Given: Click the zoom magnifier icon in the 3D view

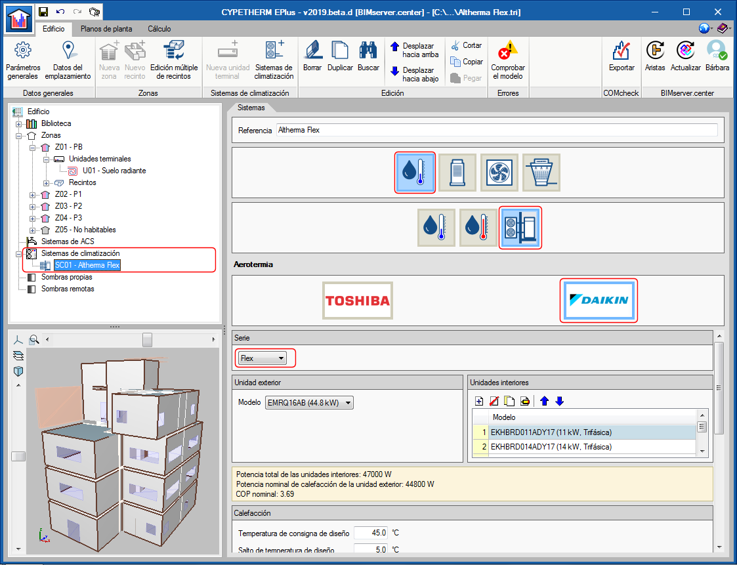Looking at the screenshot, I should pyautogui.click(x=34, y=339).
